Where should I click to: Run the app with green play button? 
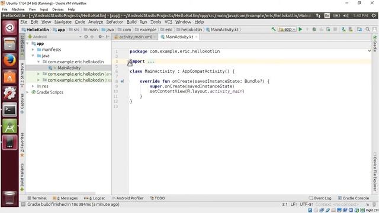click(300, 29)
